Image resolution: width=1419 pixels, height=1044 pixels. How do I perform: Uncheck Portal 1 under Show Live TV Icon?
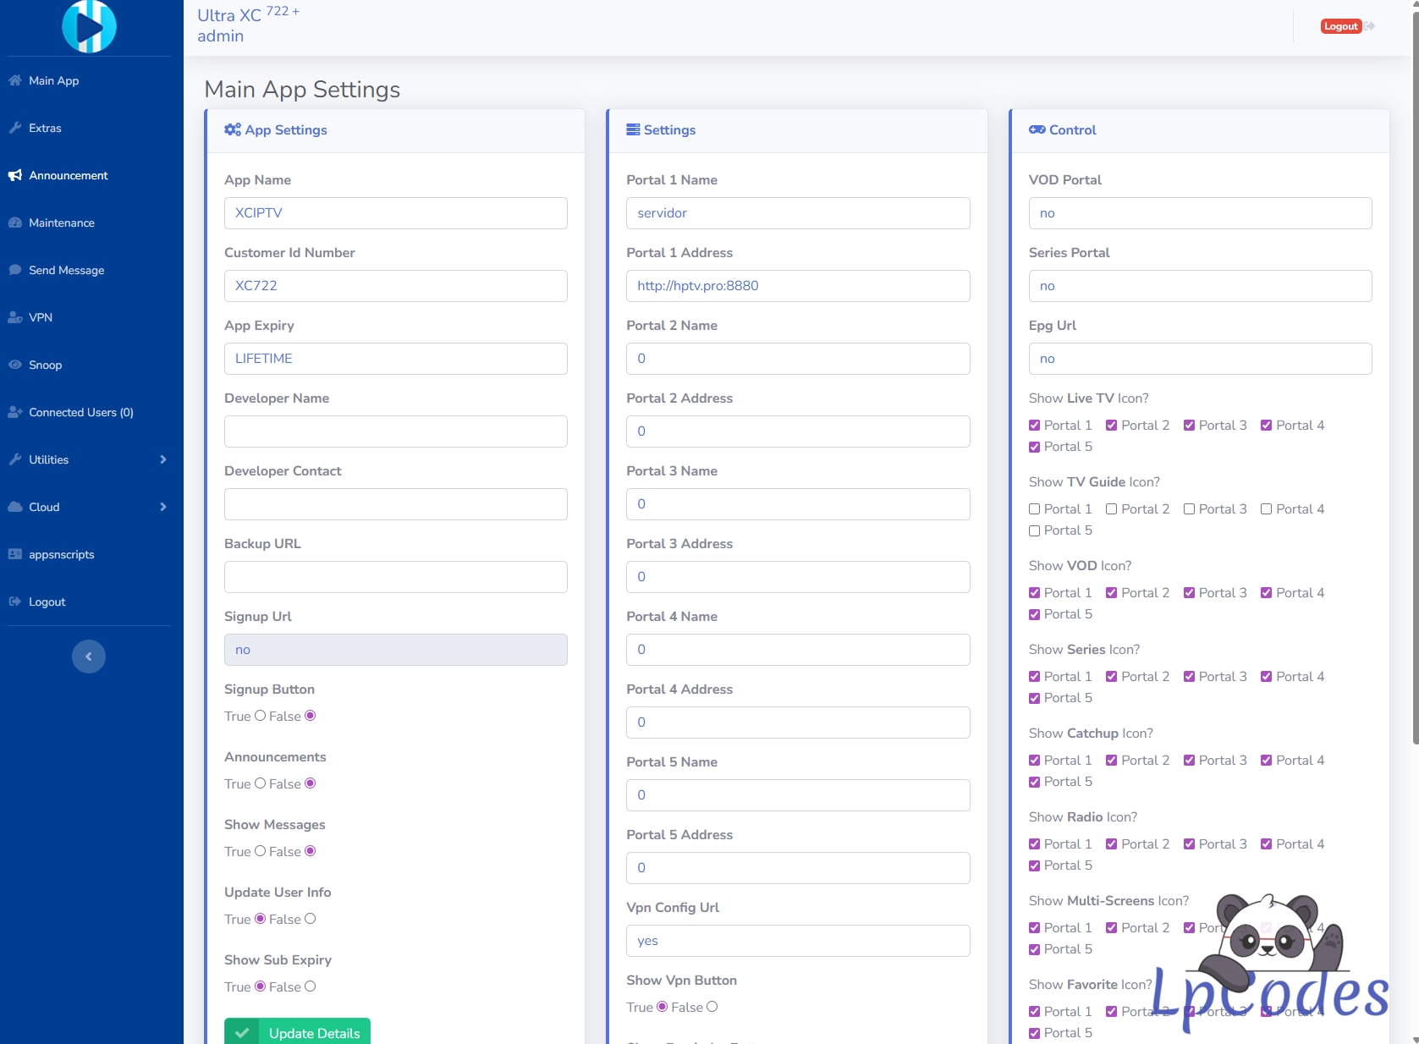click(x=1034, y=426)
